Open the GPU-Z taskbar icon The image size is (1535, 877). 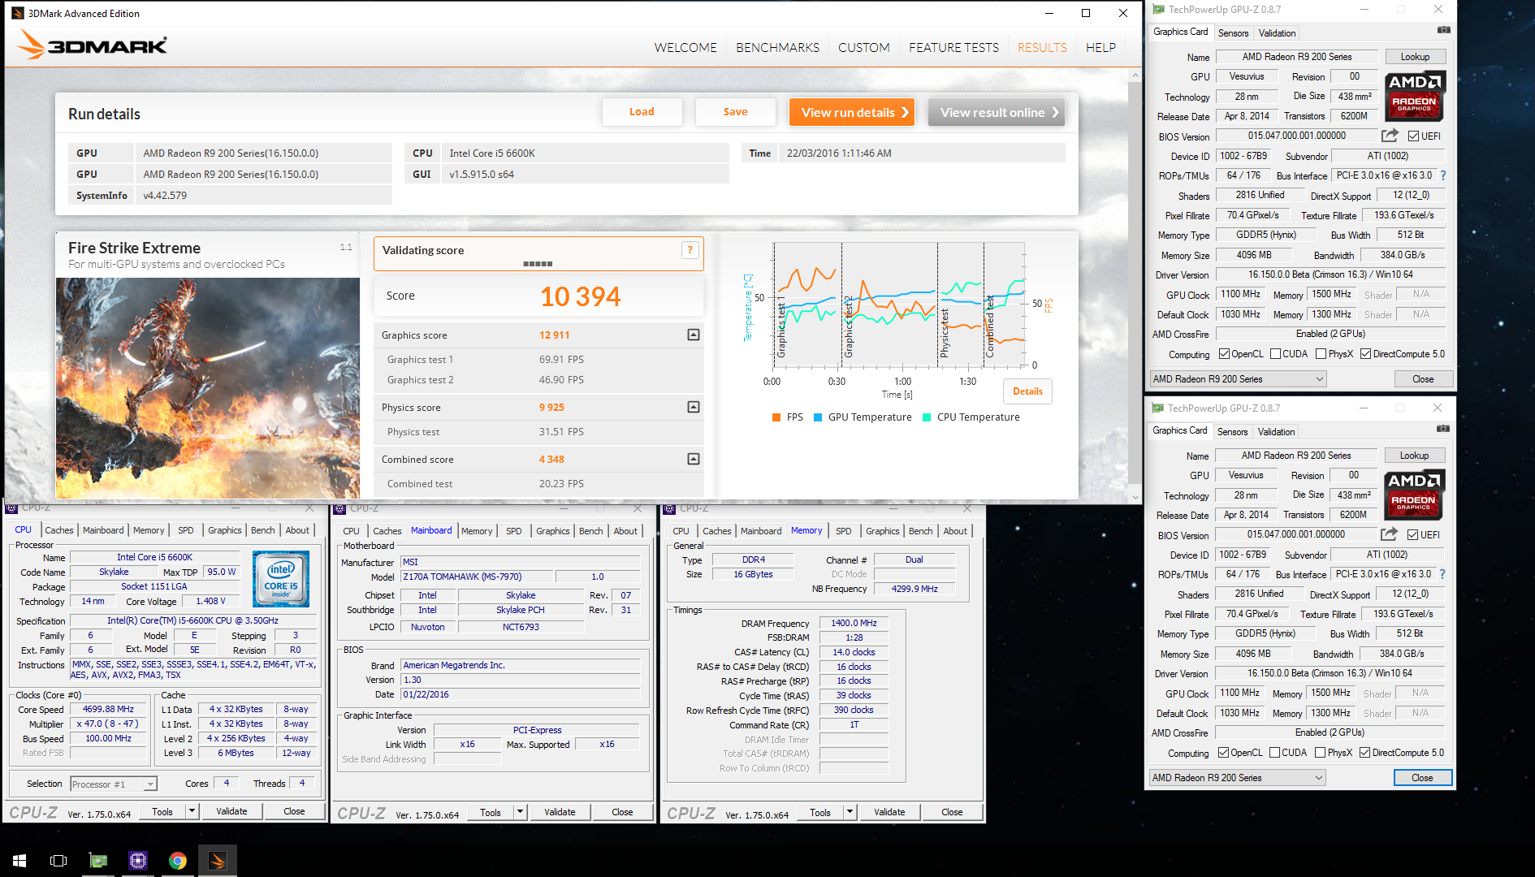98,860
